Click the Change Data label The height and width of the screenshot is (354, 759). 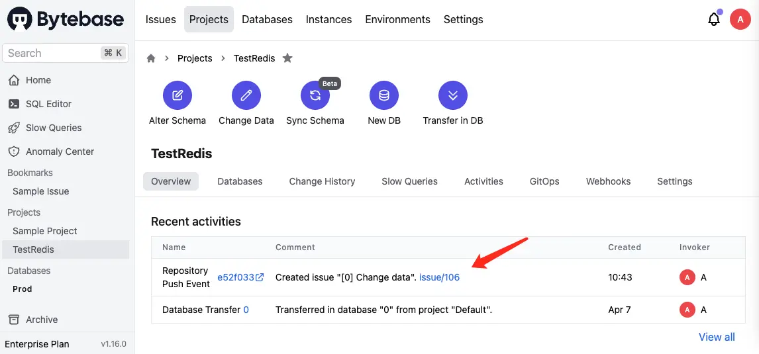coord(246,120)
